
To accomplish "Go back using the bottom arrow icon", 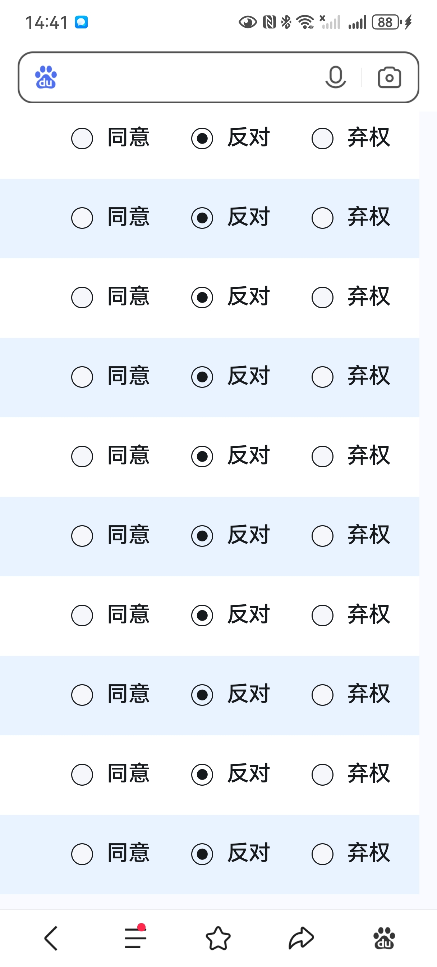I will [x=51, y=938].
